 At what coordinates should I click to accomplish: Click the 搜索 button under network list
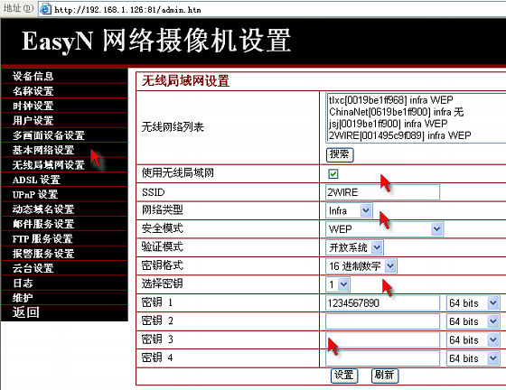(340, 154)
